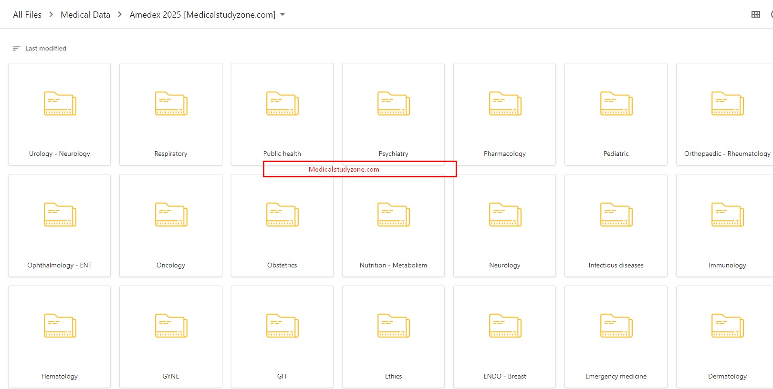Open the Oncology folder icon
Viewport: 773px width, 389px height.
pos(171,215)
